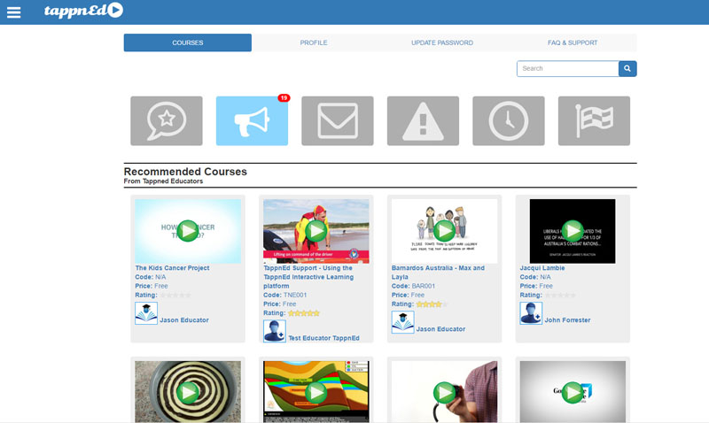Image resolution: width=709 pixels, height=423 pixels.
Task: Click the TappnEd logo
Action: pos(83,12)
